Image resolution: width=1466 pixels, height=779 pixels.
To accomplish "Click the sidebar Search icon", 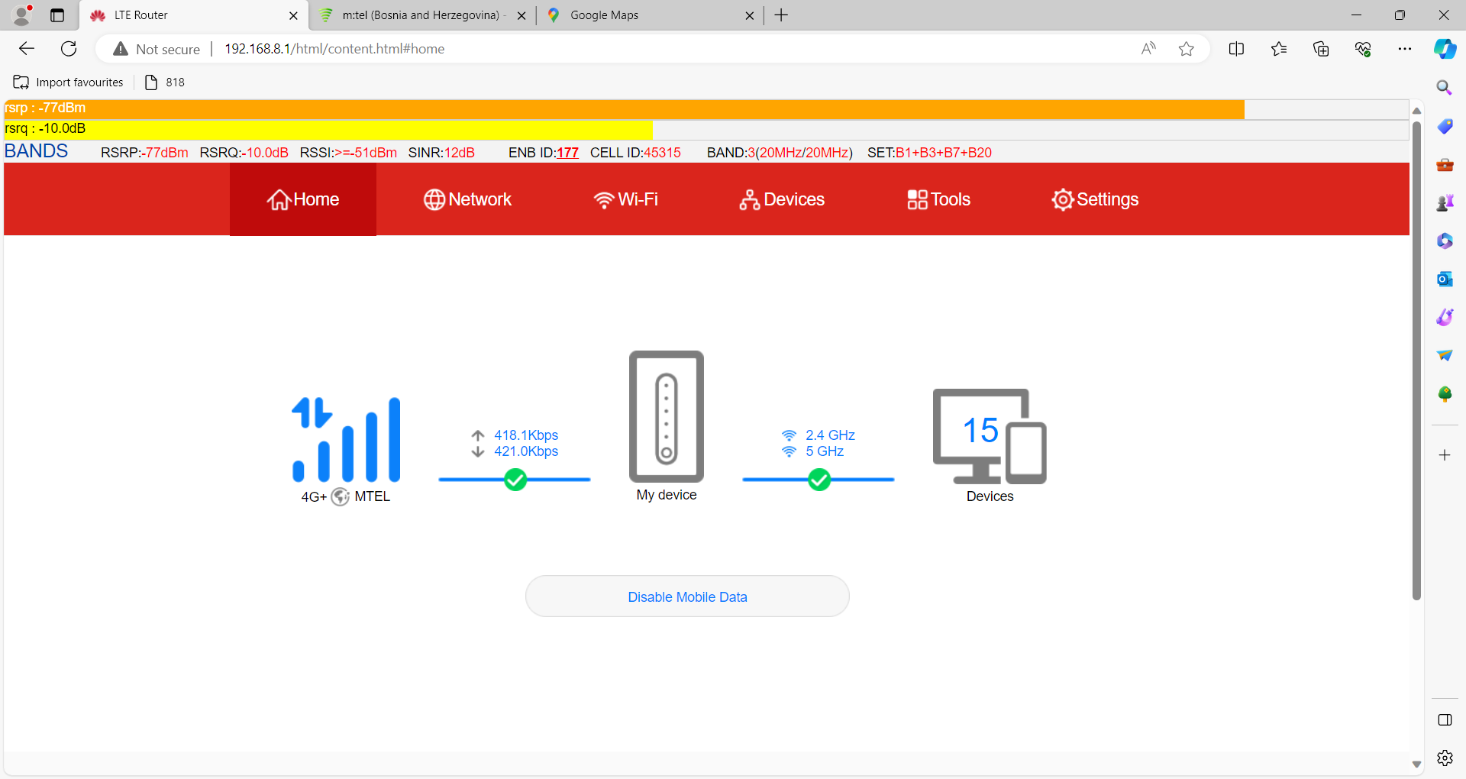I will click(1444, 88).
